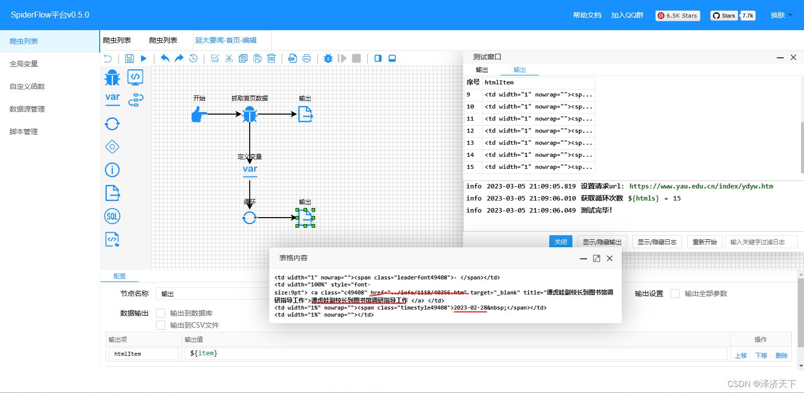Open 爬虫列表 in left sidebar
Screen dimensions: 804x393
50,41
